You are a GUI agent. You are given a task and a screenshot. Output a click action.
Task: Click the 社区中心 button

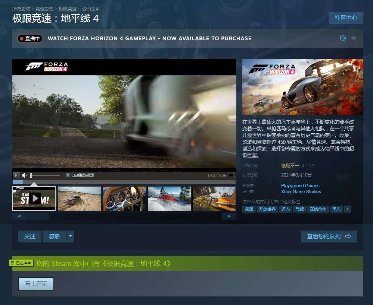(346, 18)
